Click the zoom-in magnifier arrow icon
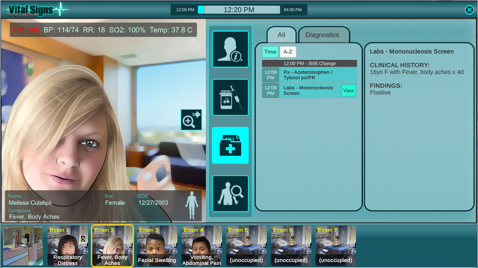 click(x=191, y=119)
